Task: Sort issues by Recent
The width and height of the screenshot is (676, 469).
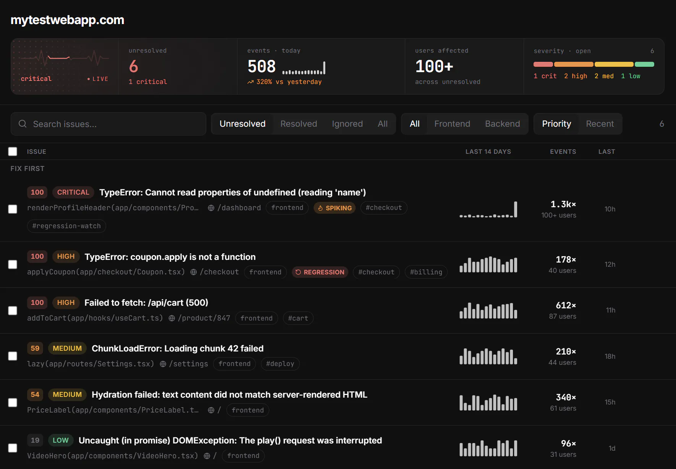Action: [x=600, y=124]
